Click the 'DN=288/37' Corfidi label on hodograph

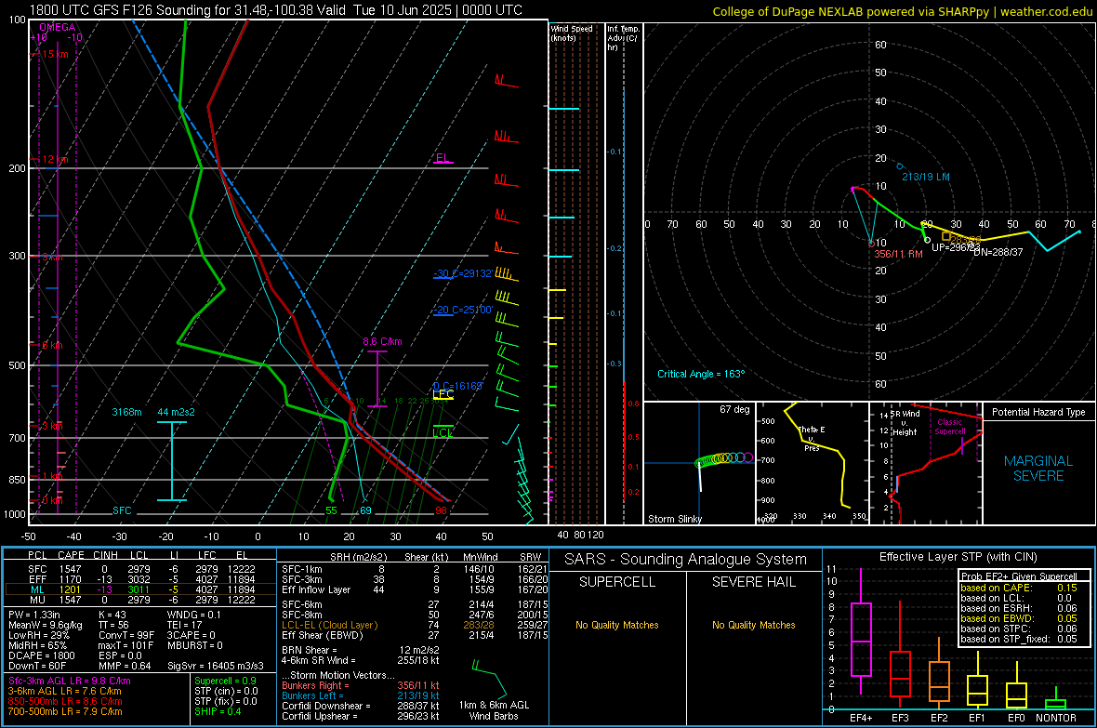pos(998,252)
